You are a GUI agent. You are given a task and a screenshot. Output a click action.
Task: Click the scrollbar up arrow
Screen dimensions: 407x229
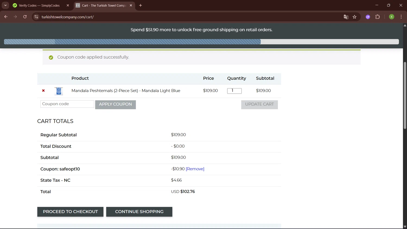point(405,25)
